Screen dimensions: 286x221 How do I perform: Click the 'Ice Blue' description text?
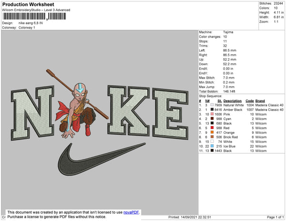pyautogui.click(x=229, y=146)
